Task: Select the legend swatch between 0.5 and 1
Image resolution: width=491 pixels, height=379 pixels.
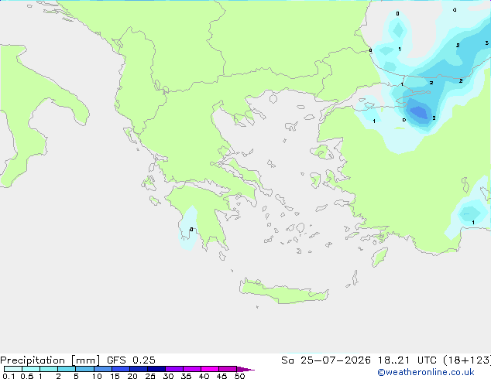Action: tap(31, 369)
